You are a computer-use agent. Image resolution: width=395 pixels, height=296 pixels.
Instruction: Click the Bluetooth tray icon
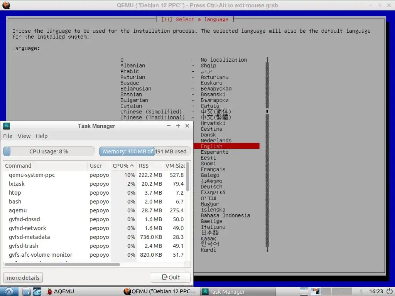(x=361, y=291)
